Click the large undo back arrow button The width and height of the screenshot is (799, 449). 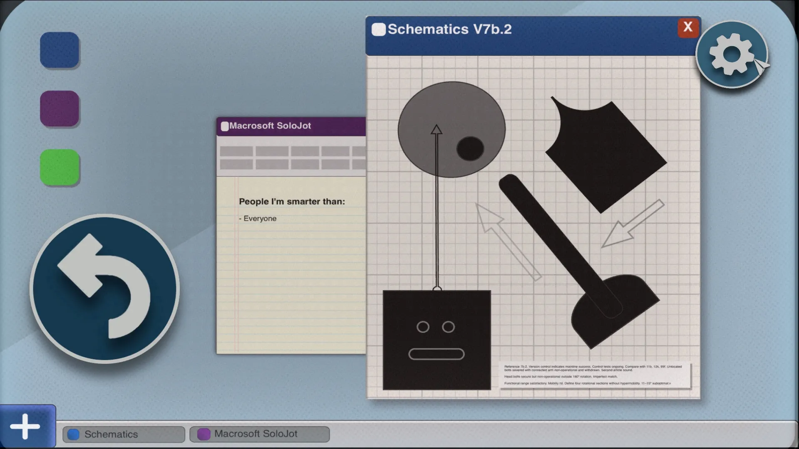click(104, 289)
